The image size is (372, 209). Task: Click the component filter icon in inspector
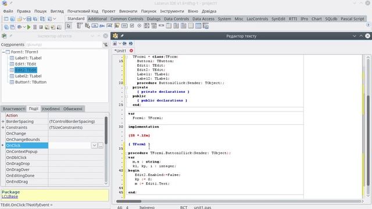click(x=105, y=45)
